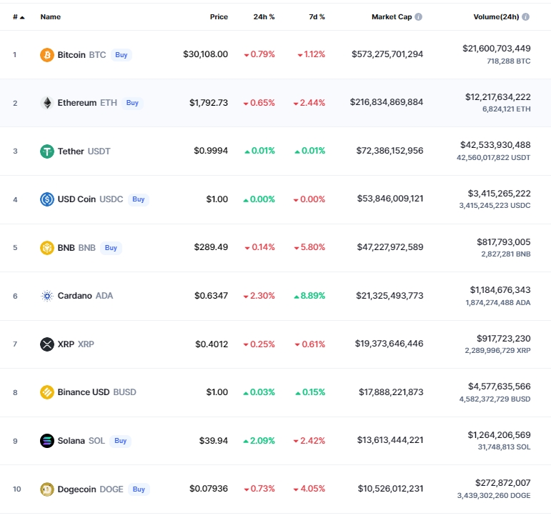Click Ethereum's market cap value

pos(387,103)
